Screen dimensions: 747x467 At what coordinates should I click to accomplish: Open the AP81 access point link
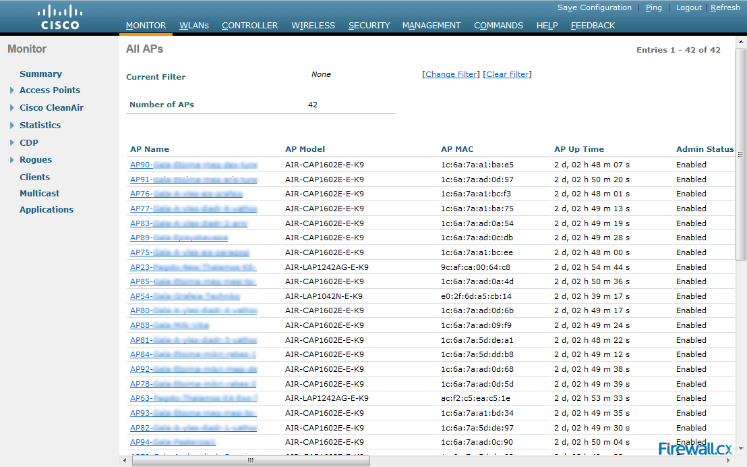[x=193, y=341]
